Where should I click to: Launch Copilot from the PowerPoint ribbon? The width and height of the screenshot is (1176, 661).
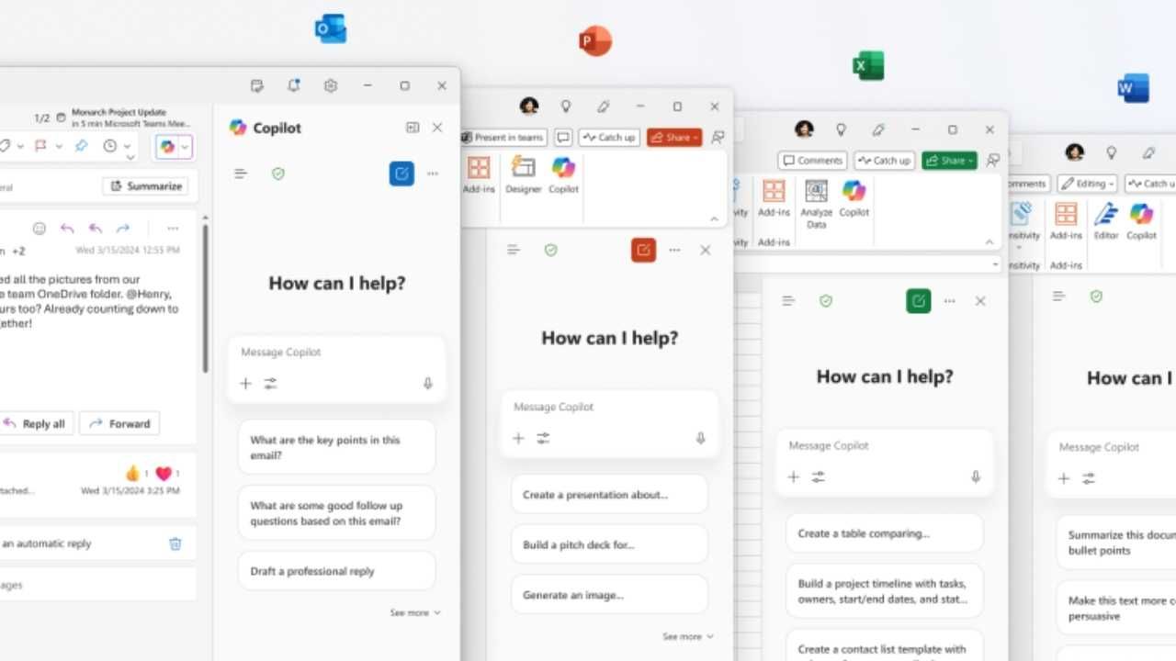click(x=563, y=181)
